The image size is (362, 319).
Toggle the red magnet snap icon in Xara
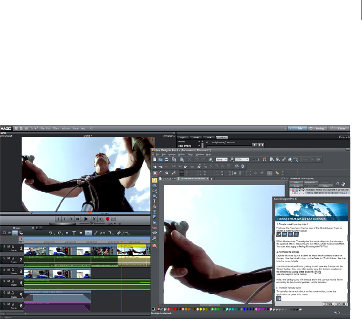(265, 159)
